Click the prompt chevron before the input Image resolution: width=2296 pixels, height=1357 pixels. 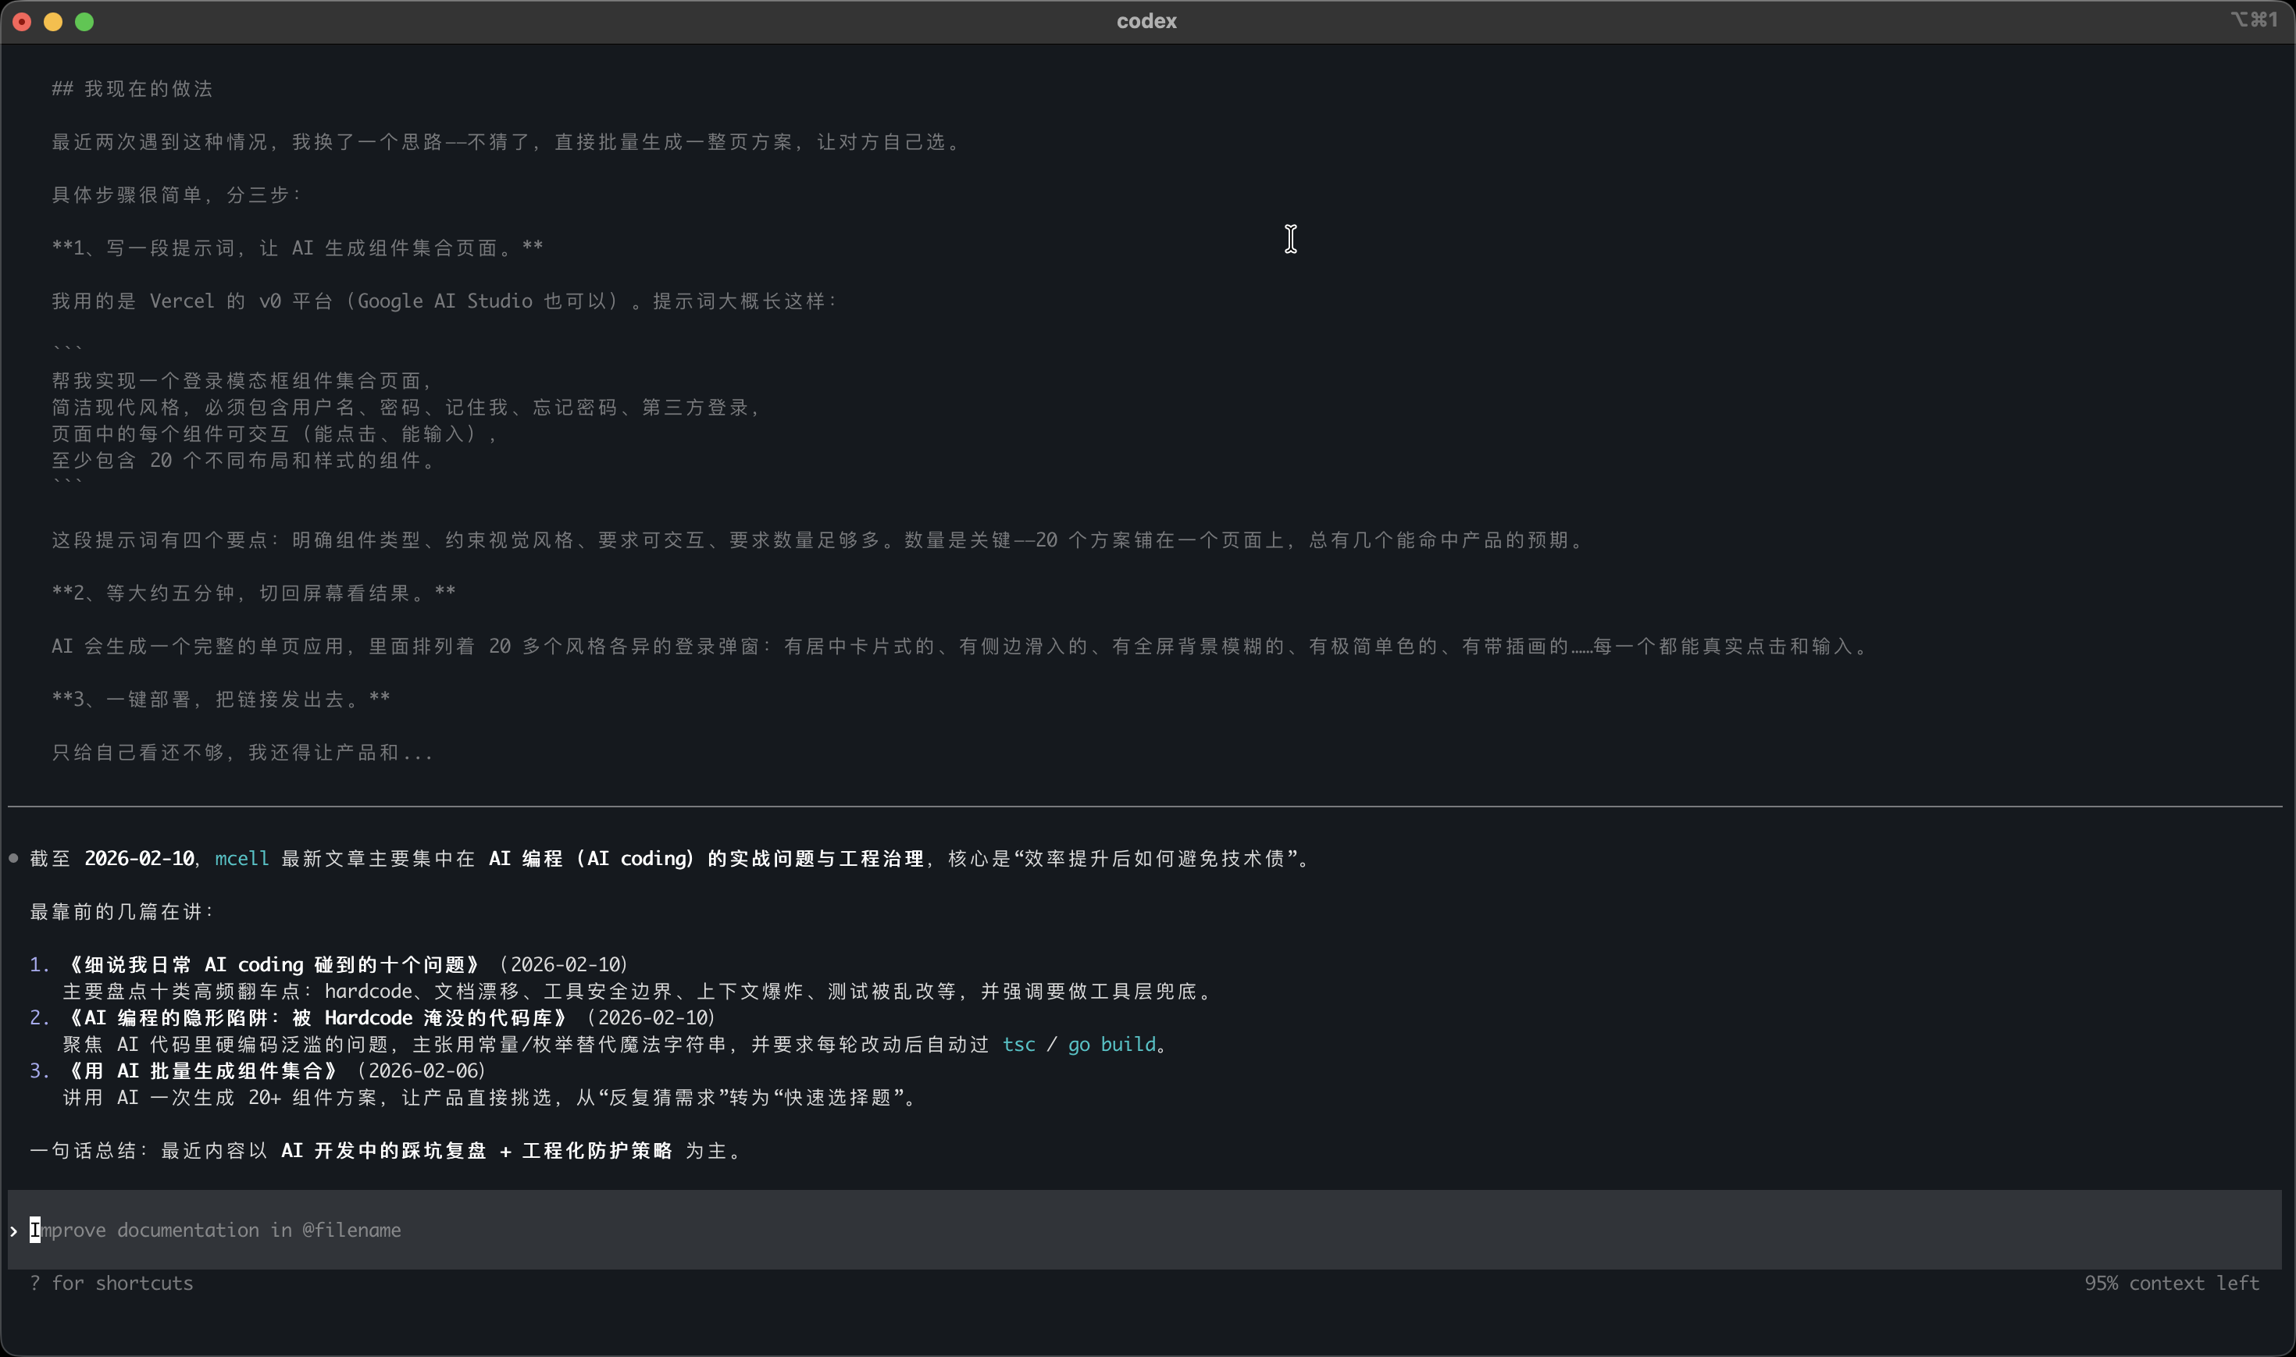14,1231
